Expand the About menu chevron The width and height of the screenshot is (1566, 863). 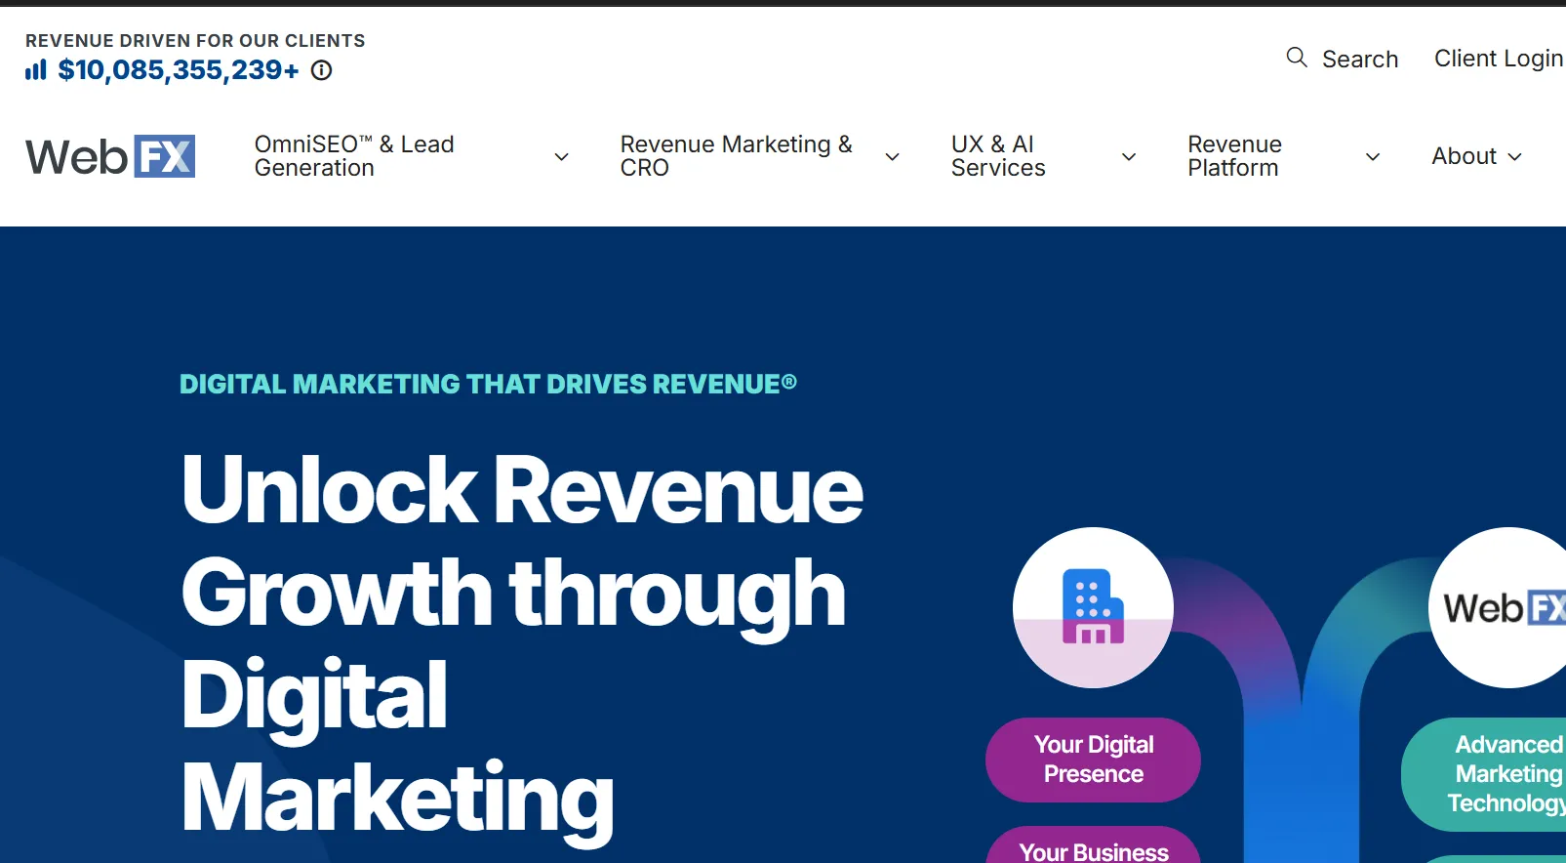click(1515, 157)
